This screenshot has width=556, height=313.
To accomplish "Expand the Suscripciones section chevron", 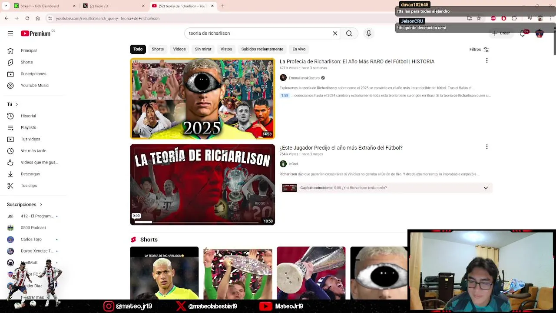I will 41,205.
